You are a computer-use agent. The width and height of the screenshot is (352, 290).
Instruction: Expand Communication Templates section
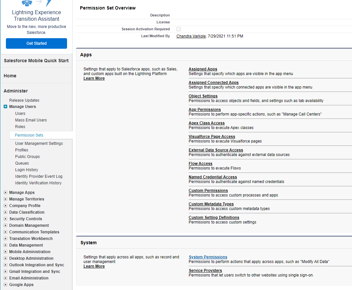pyautogui.click(x=5, y=232)
